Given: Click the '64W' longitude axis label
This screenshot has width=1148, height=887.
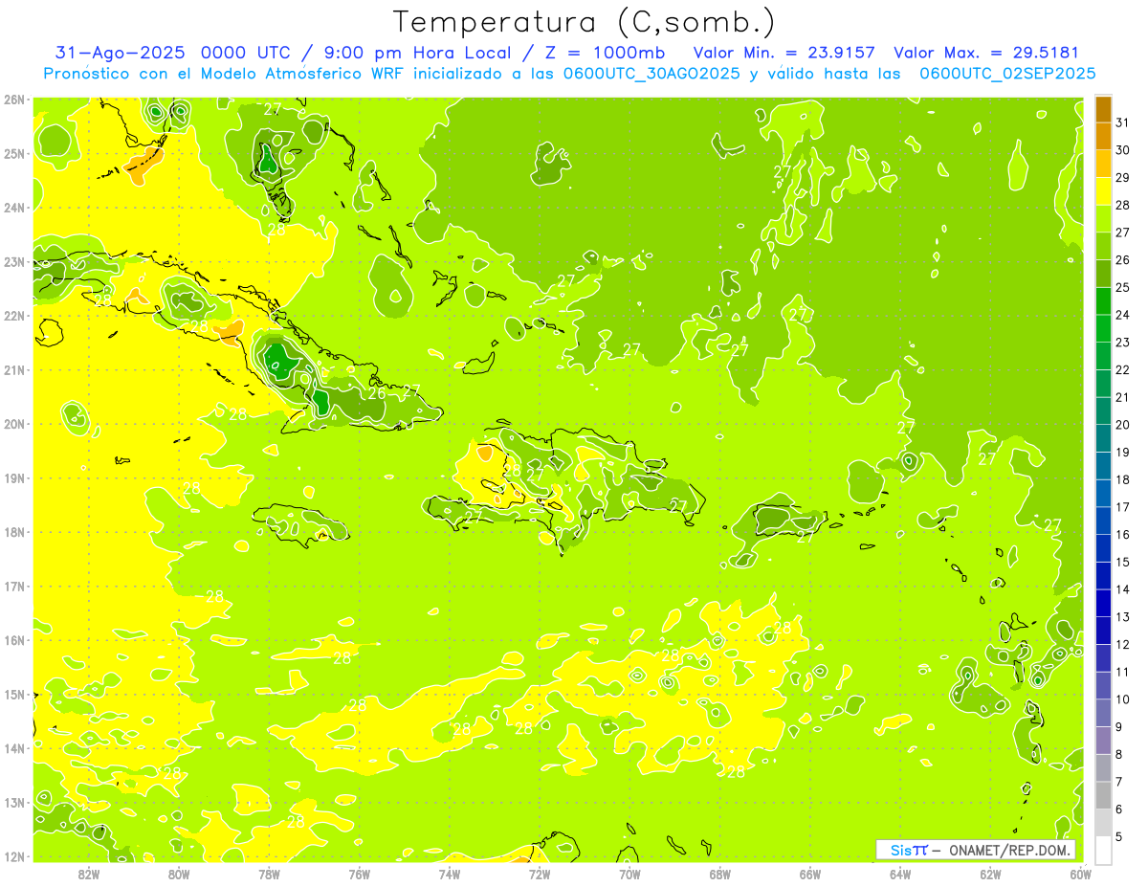Looking at the screenshot, I should [899, 874].
